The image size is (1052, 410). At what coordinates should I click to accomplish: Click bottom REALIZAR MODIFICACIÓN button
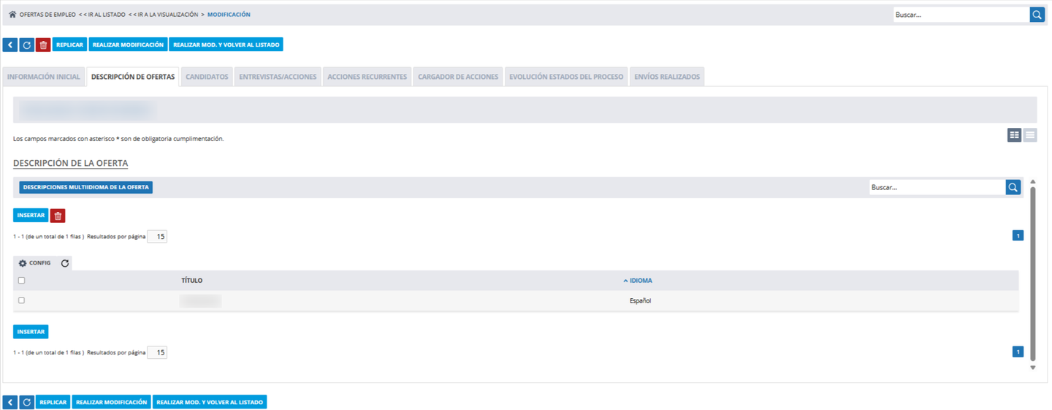coord(112,402)
